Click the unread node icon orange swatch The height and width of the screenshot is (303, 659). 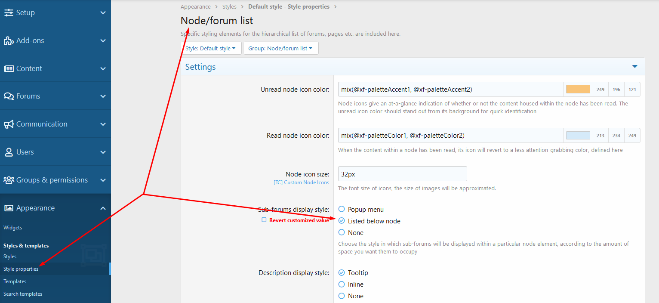tap(578, 90)
